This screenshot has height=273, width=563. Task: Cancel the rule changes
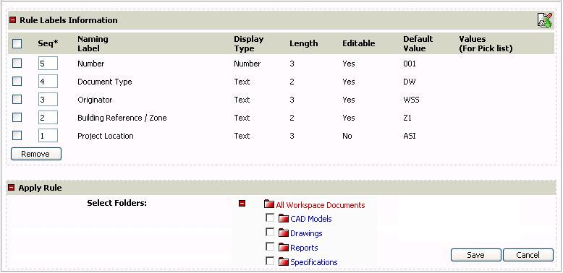click(x=528, y=255)
